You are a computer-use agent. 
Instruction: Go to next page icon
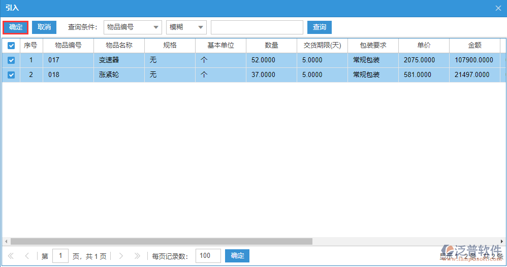[x=121, y=256]
